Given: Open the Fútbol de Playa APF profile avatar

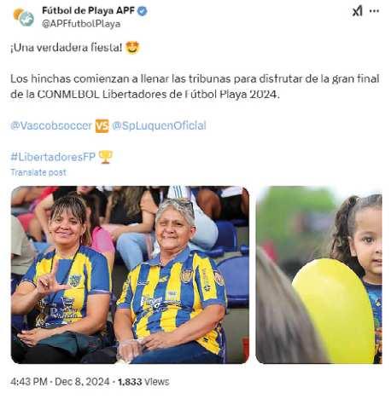Looking at the screenshot, I should 24,17.
